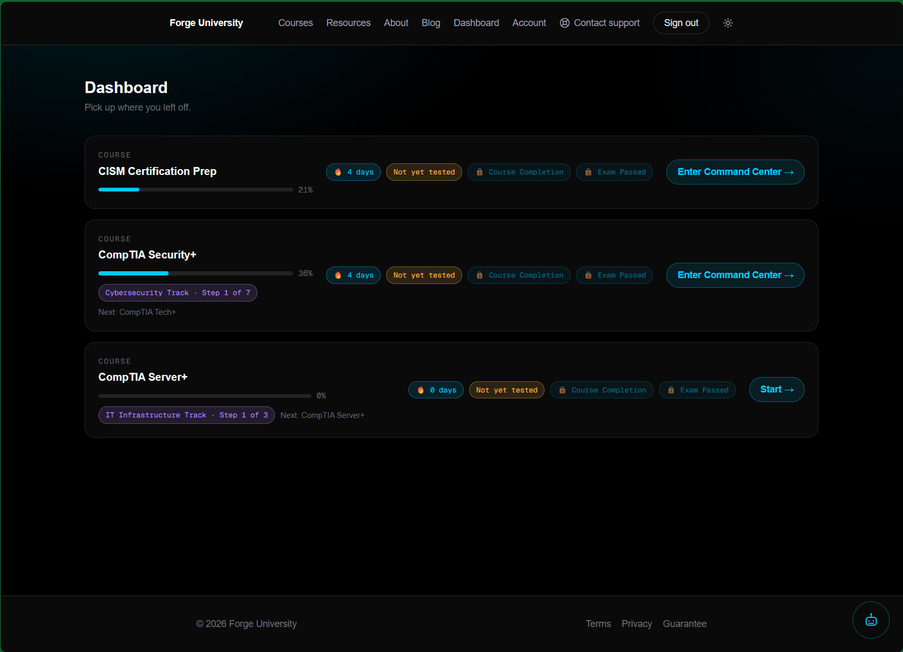
Task: Toggle the light/dark theme sun icon
Action: pos(728,23)
